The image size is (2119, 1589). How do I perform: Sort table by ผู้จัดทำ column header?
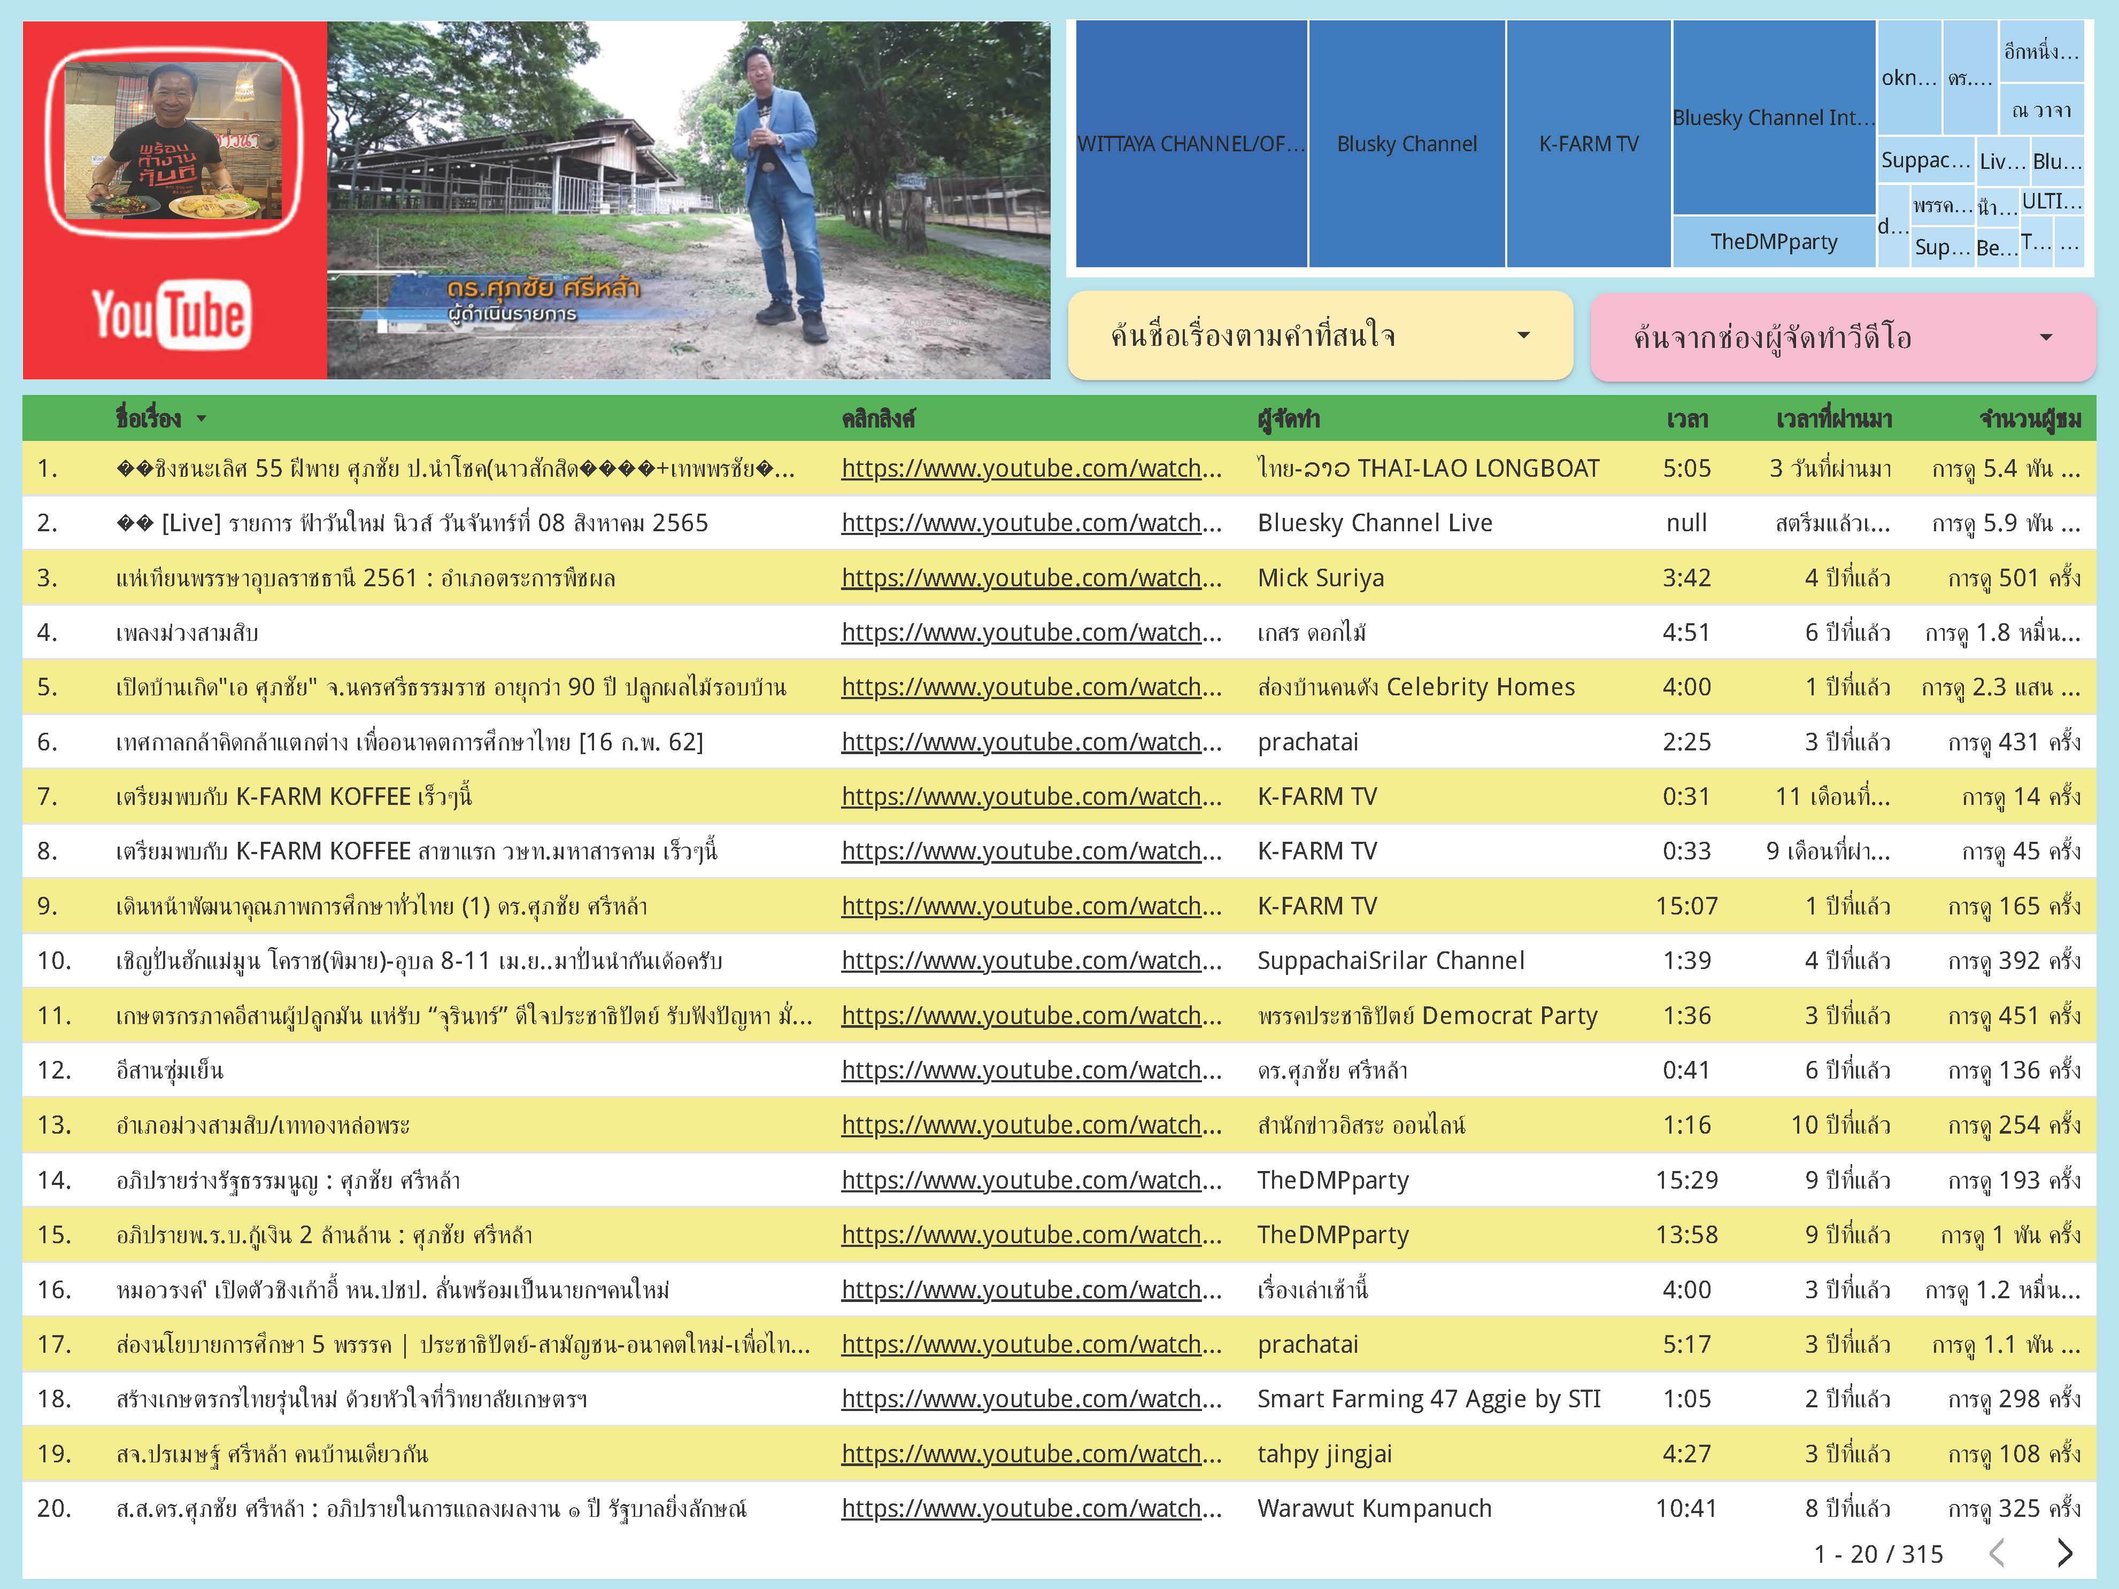tap(1289, 418)
